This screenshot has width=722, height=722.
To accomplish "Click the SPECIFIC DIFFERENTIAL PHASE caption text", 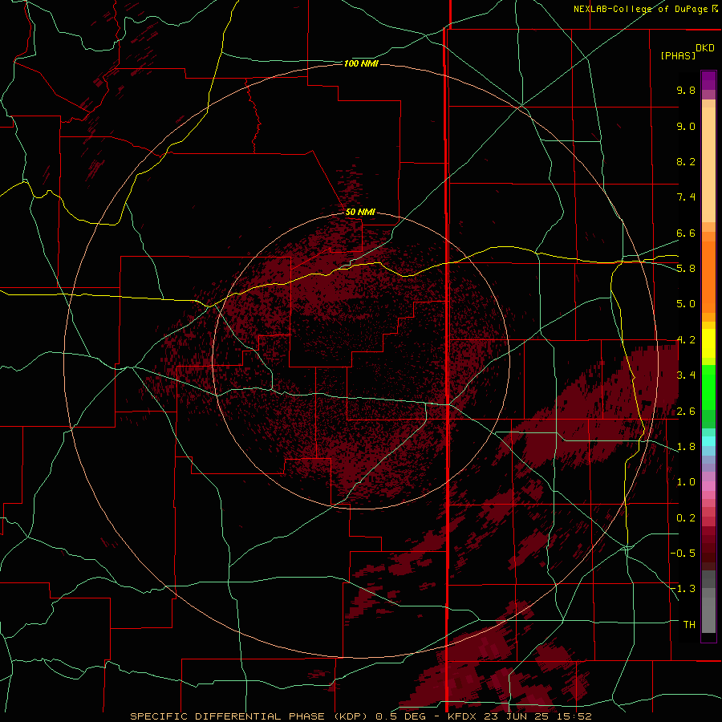I will (229, 716).
